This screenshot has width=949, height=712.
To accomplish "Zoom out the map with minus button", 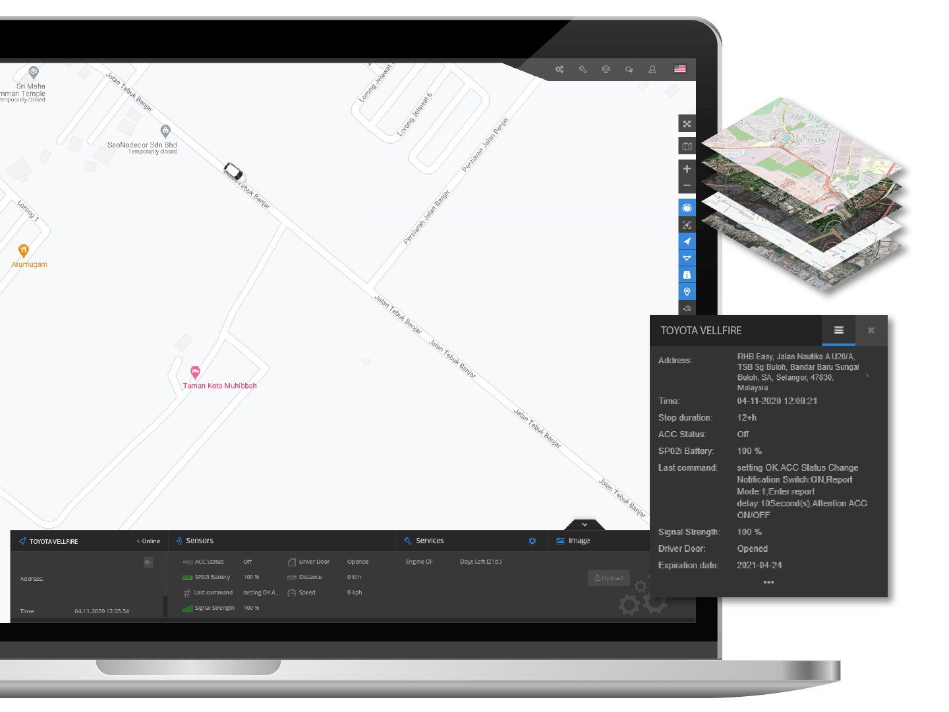I will (687, 186).
